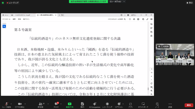Close the current PDF tab
This screenshot has height=109, width=195.
coord(56,15)
